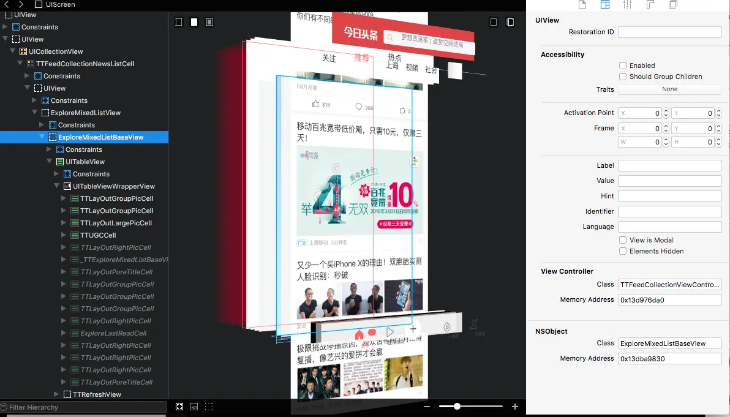730x417 pixels.
Task: Open the Layout inspector ruler tab
Action: (x=650, y=4)
